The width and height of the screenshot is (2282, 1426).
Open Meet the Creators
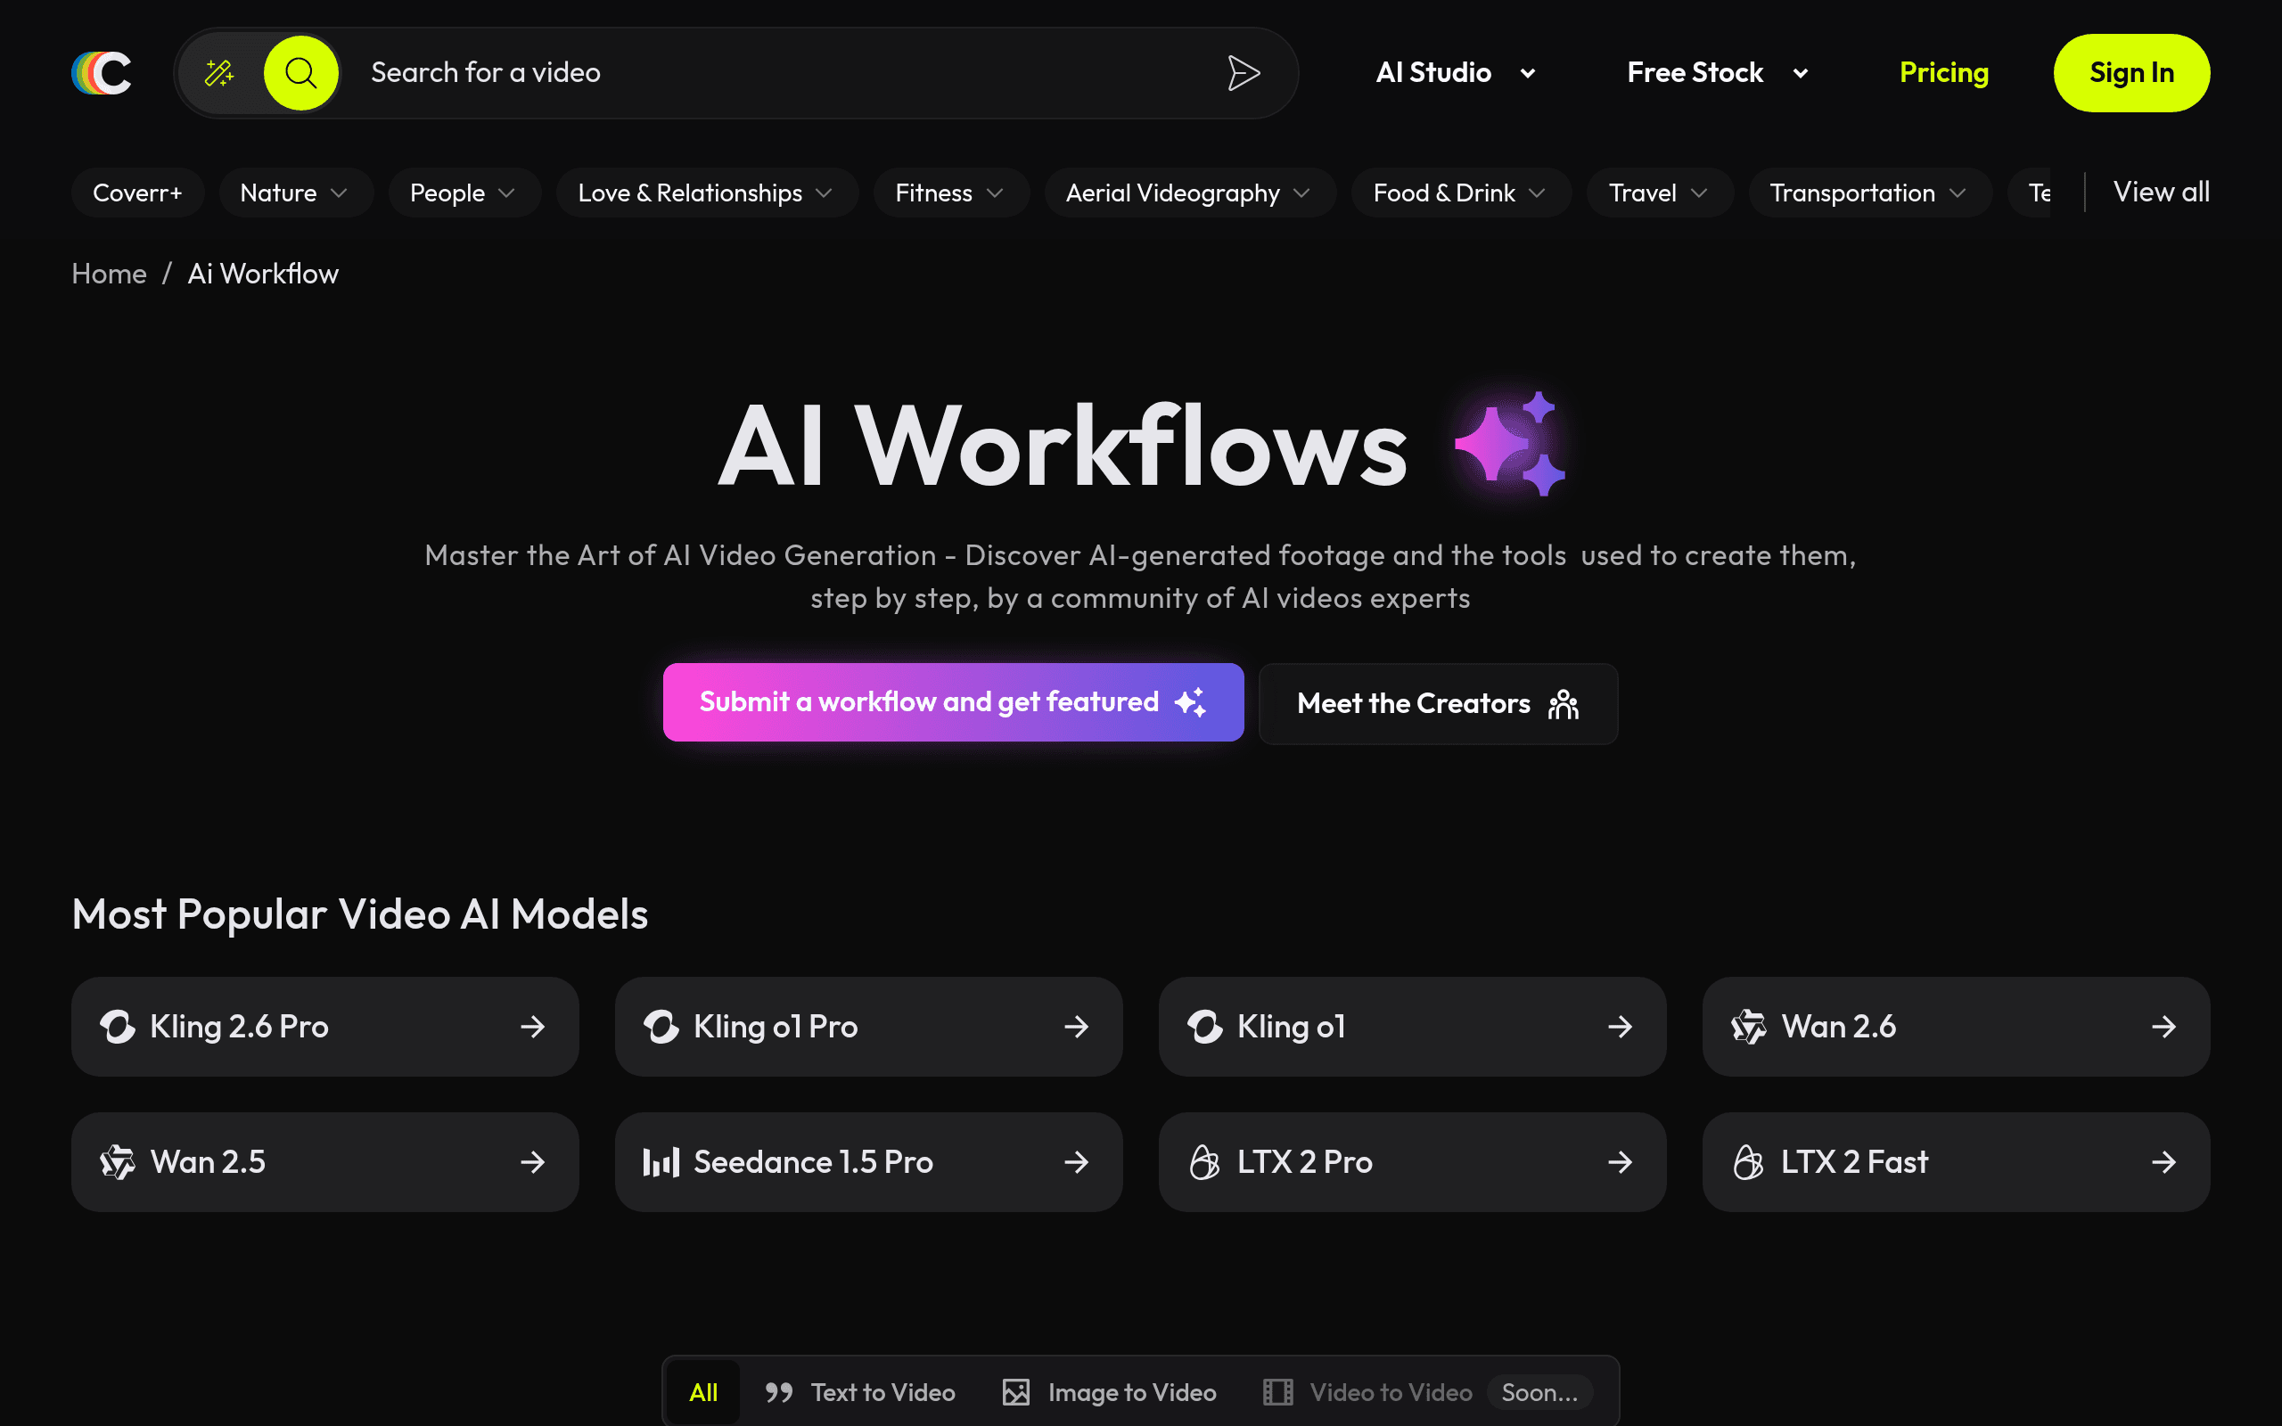click(1438, 703)
